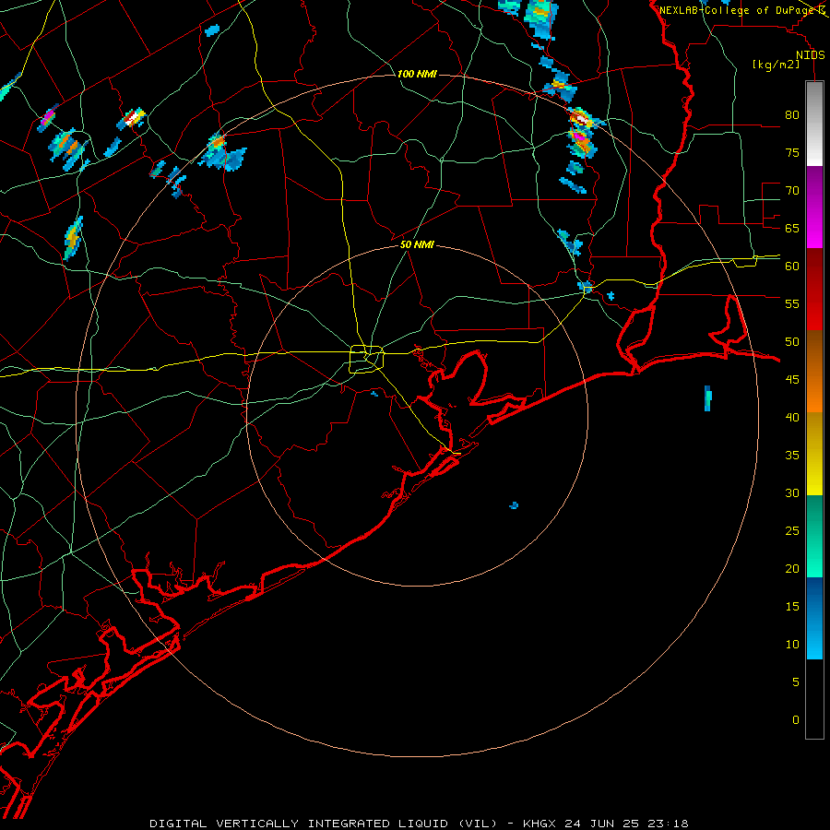Viewport: 830px width, 830px height.
Task: Click the "NIDS" label above the scale
Action: (810, 55)
